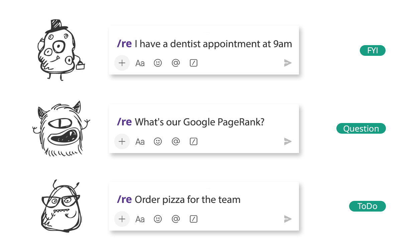
Task: Toggle Aa text formatting in the PageRank message box
Action: tap(140, 142)
